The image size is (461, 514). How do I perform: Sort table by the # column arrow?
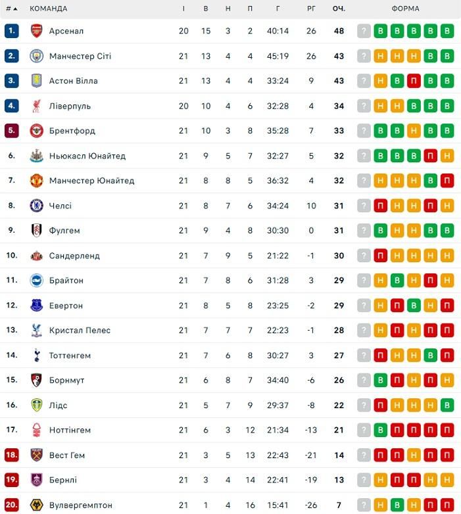coord(14,9)
